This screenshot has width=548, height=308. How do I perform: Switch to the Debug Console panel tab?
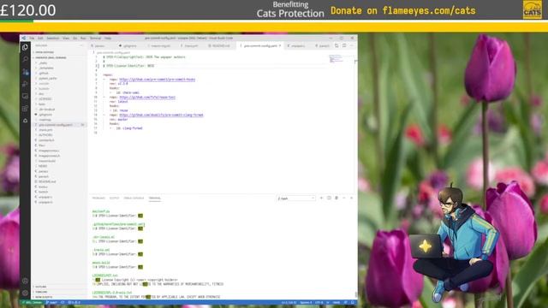pyautogui.click(x=134, y=198)
